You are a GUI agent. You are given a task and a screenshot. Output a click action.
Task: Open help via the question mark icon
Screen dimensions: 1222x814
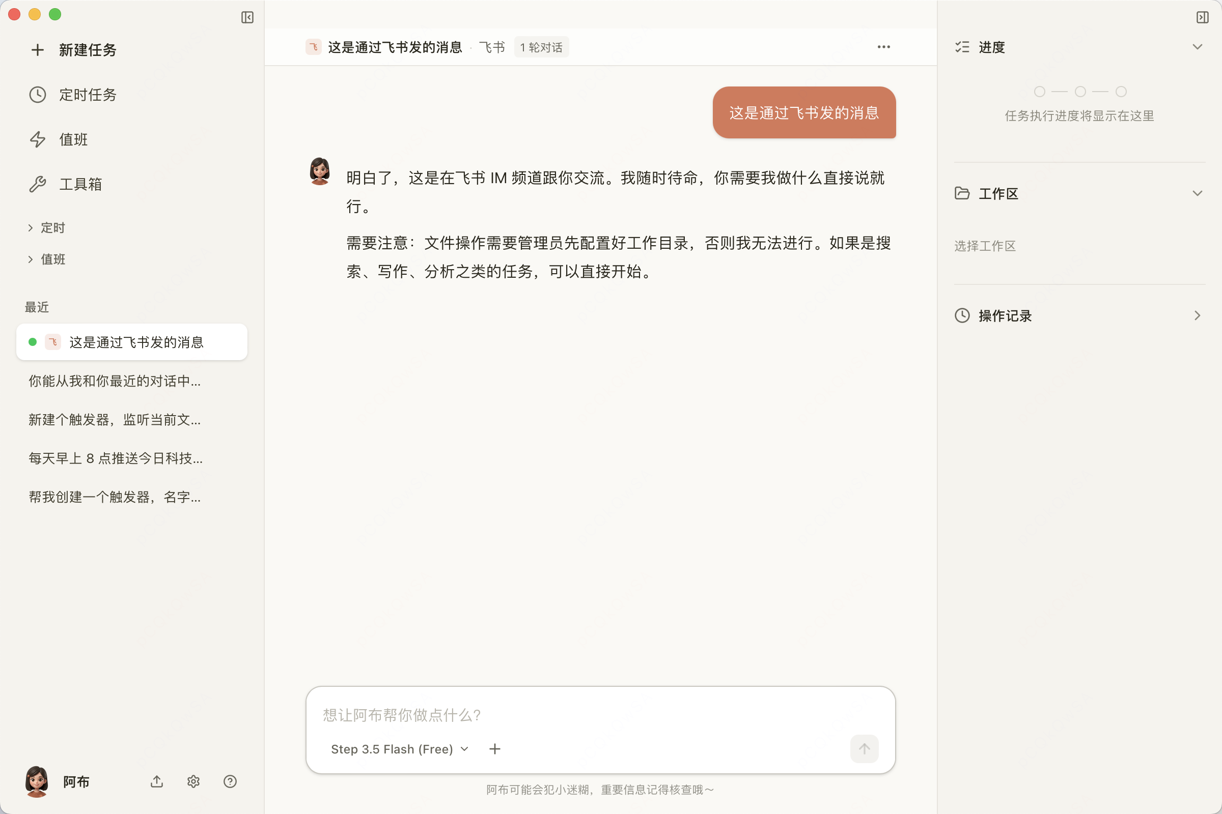pyautogui.click(x=230, y=781)
